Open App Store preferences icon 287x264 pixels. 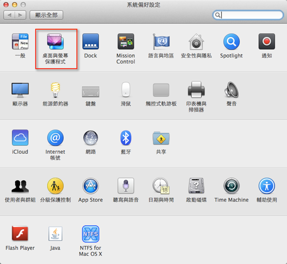click(x=90, y=186)
